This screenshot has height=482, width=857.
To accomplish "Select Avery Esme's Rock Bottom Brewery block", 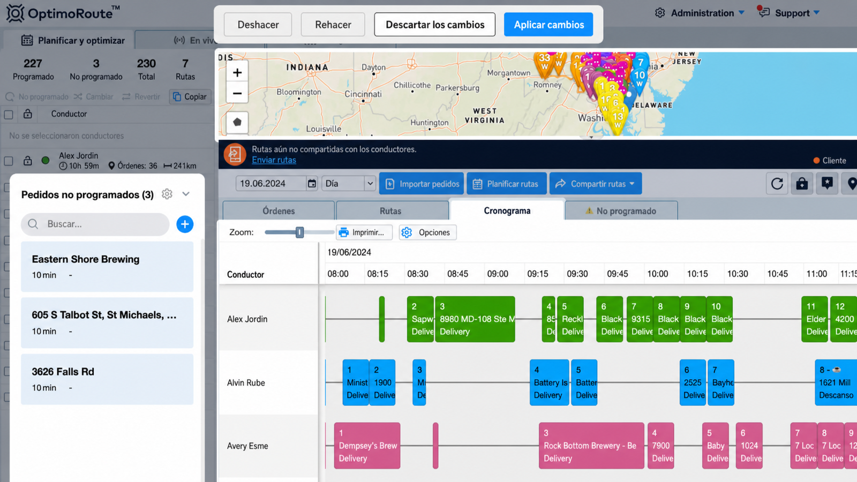I will (x=591, y=446).
